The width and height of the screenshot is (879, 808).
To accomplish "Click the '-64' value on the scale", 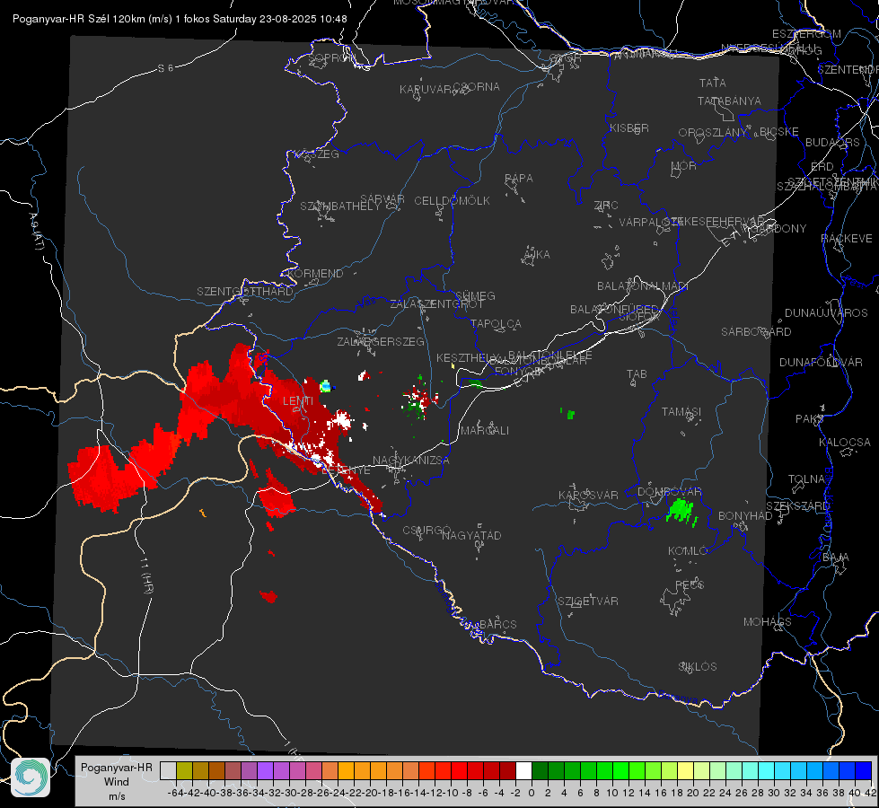I will [176, 793].
